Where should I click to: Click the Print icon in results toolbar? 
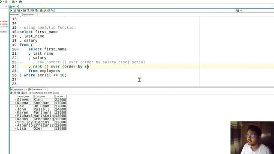coord(15,93)
